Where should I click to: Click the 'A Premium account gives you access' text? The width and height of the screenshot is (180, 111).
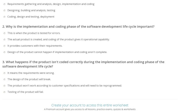pos(90,109)
